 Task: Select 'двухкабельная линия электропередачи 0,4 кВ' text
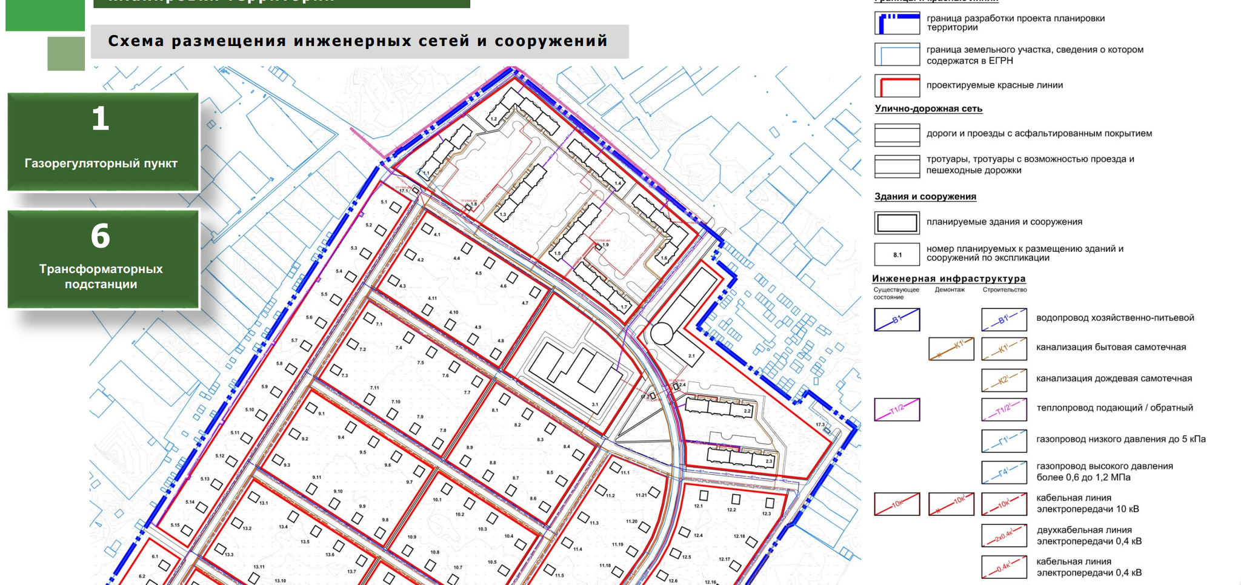click(1089, 535)
